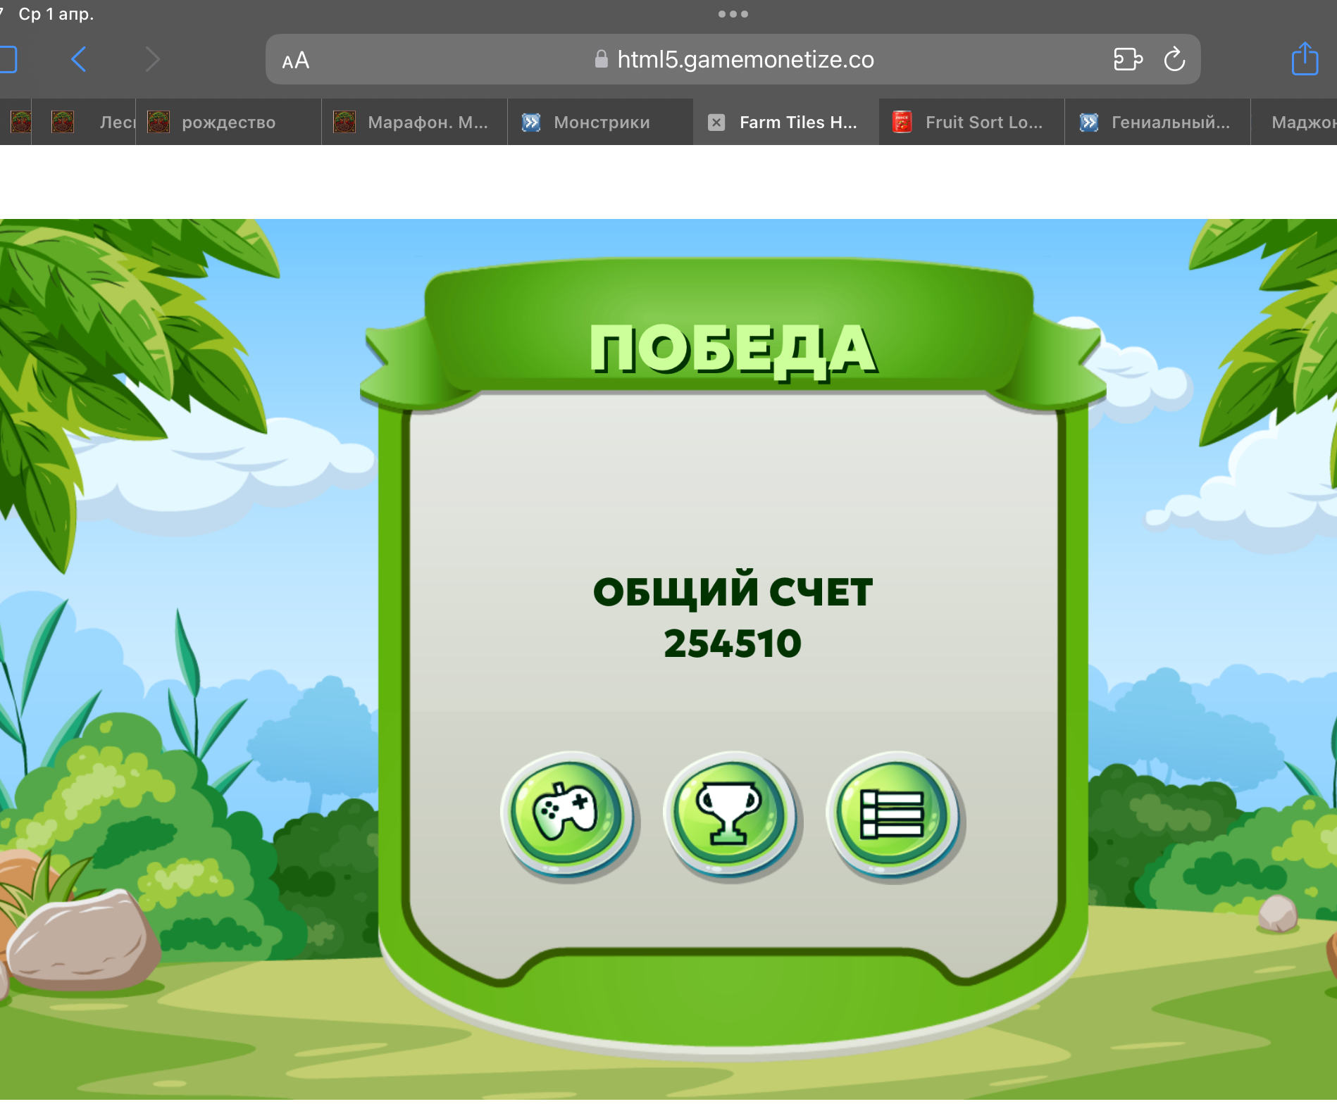The image size is (1337, 1104).
Task: Tap the forward navigation arrow
Action: click(153, 59)
